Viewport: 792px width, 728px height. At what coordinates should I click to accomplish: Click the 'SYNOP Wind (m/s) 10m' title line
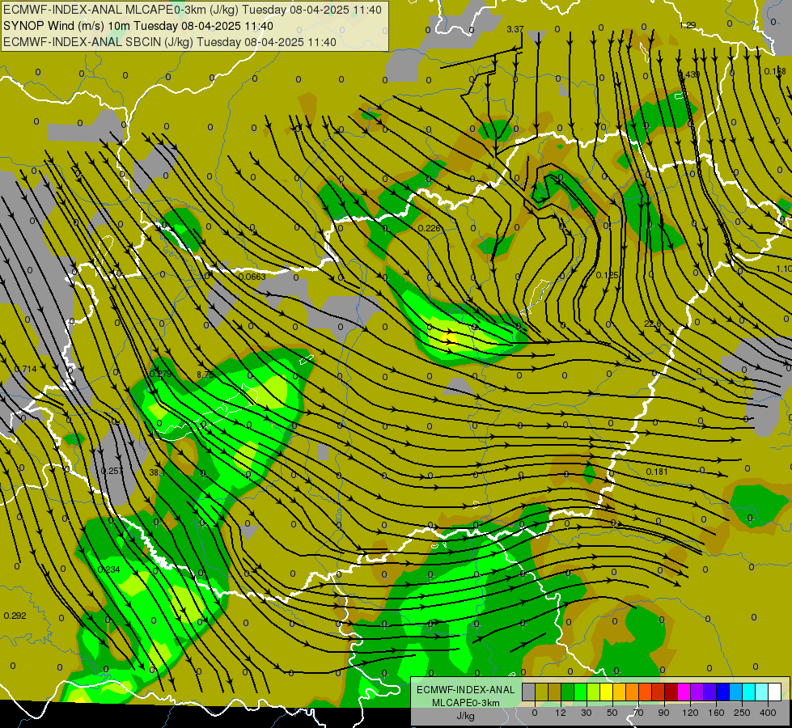pyautogui.click(x=138, y=26)
